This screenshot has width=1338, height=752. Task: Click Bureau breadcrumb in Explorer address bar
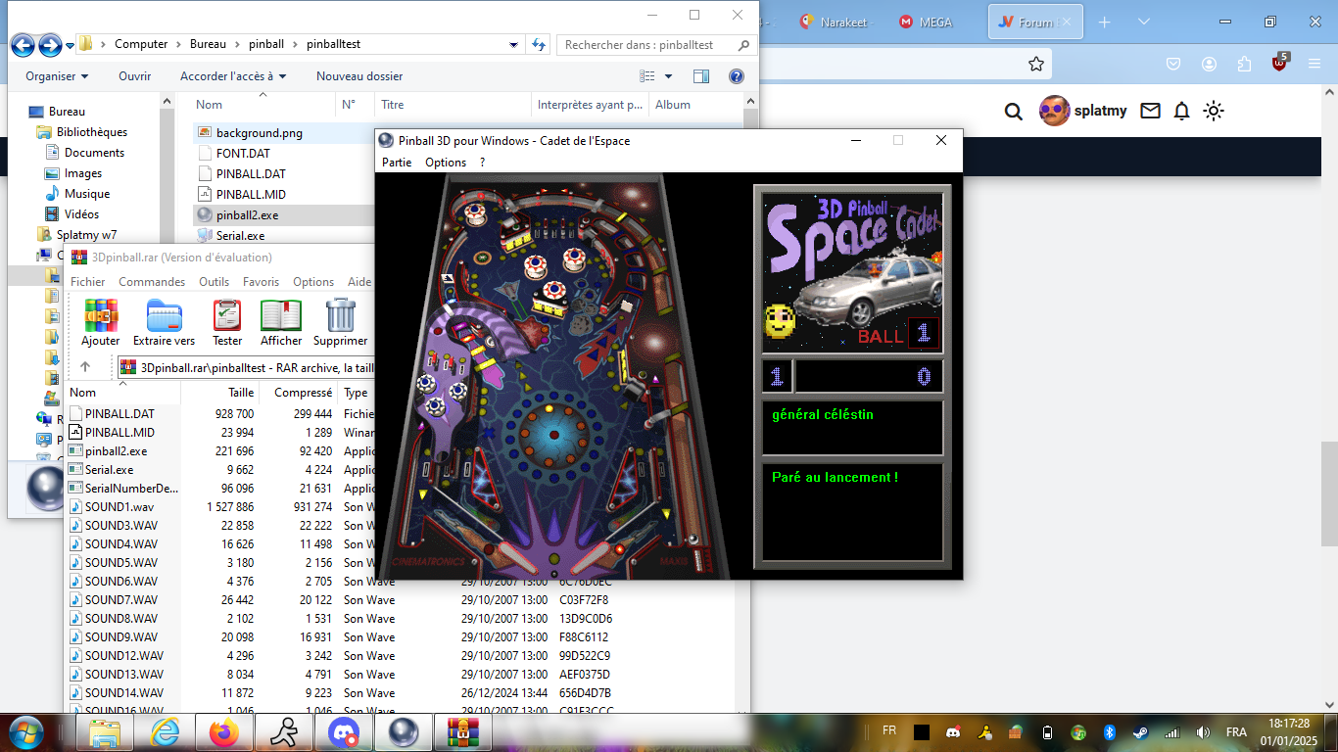point(208,44)
